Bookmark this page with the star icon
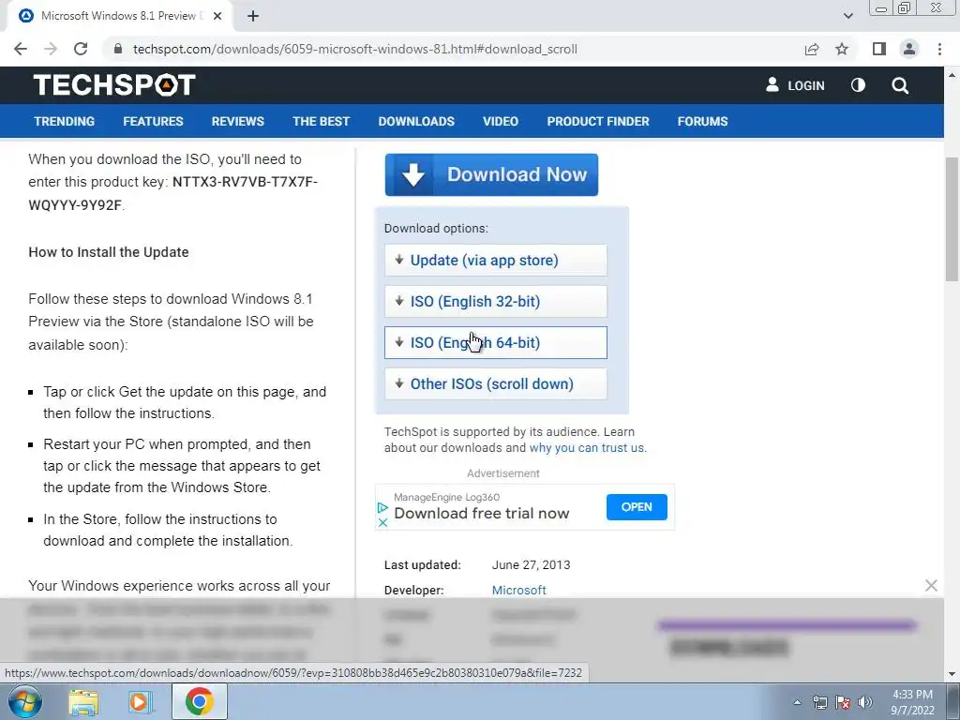The height and width of the screenshot is (720, 960). point(842,49)
